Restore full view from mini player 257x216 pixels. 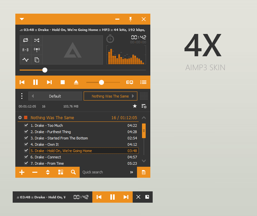coord(147,197)
